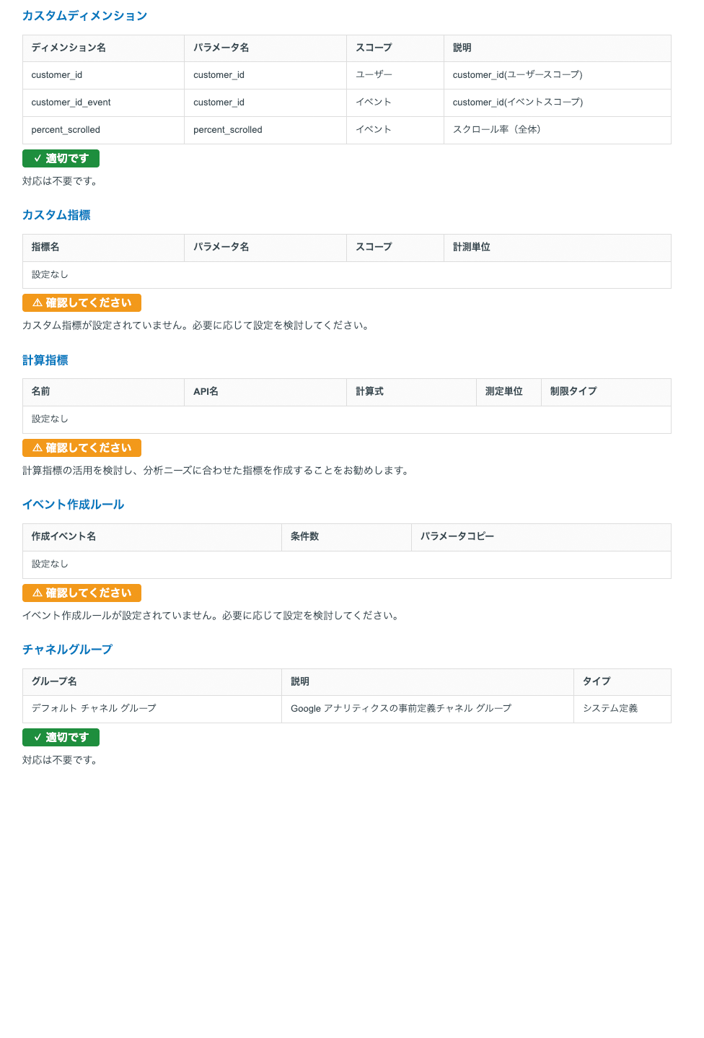Click the 適切です badge under チャネルグループ table
This screenshot has width=704, height=1038.
tap(61, 737)
